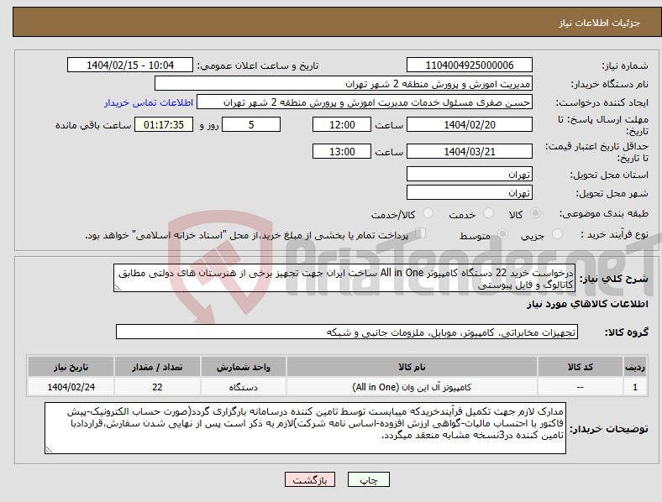
Task: Click the item name کامپیوتر آل این وان cell
Action: tap(412, 387)
